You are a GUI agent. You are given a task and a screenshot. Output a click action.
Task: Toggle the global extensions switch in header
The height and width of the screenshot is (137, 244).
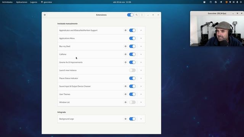(x=130, y=15)
